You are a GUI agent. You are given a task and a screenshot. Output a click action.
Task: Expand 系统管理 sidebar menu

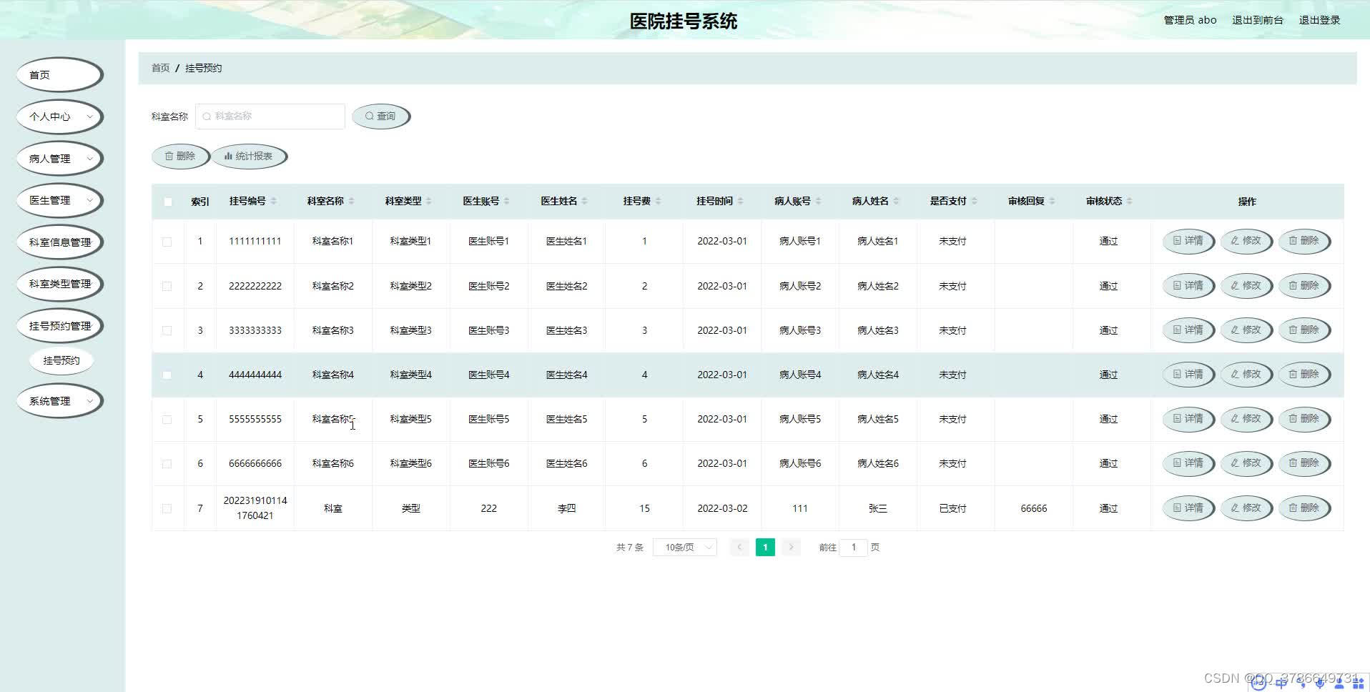[60, 401]
